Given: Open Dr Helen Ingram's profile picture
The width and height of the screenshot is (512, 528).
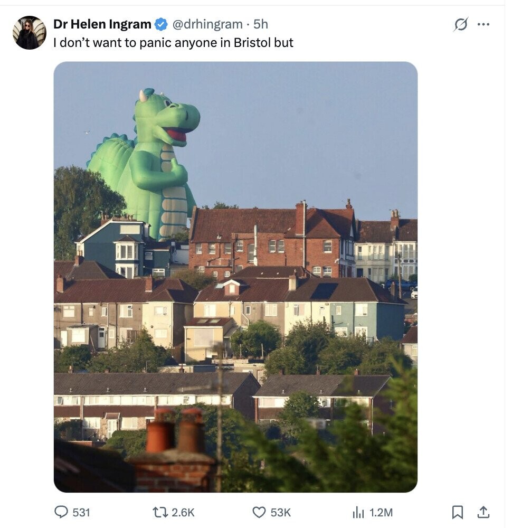Looking at the screenshot, I should tap(30, 33).
